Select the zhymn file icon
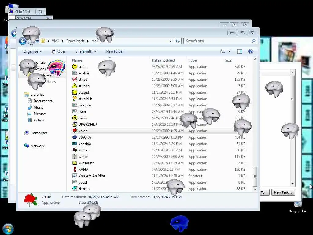This screenshot has width=313, height=235. tap(75, 188)
